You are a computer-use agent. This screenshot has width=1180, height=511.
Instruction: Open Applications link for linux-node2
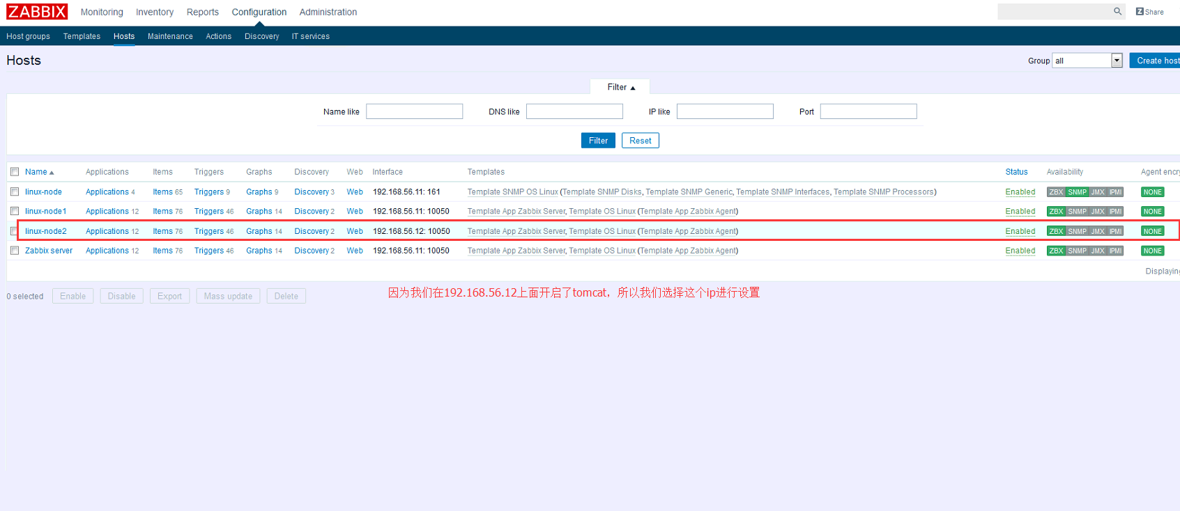[x=107, y=231]
